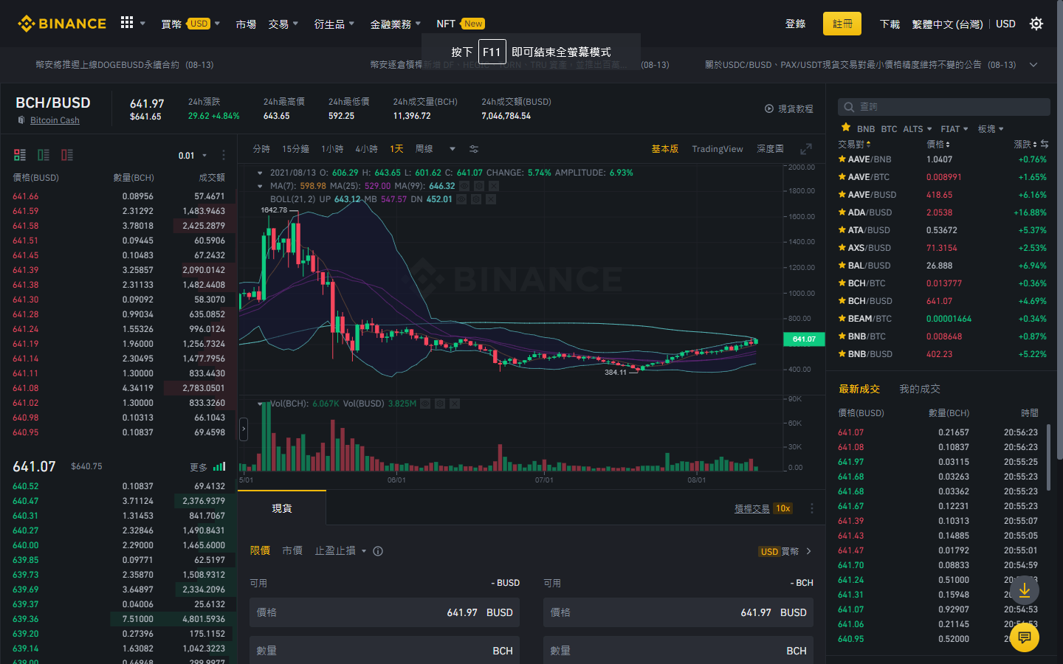
Task: Open MA indicator settings gear
Action: click(x=479, y=186)
